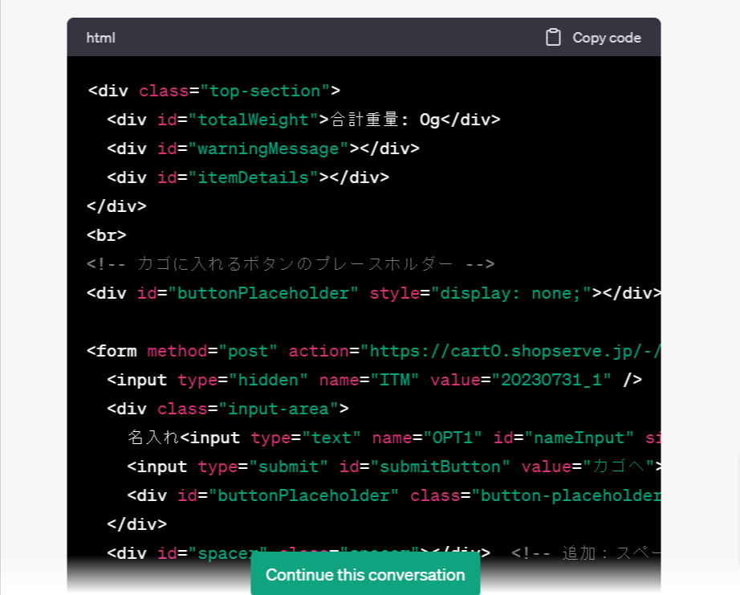The image size is (740, 595).
Task: Click the cart0.shopserve.jp form action URL
Action: point(514,351)
